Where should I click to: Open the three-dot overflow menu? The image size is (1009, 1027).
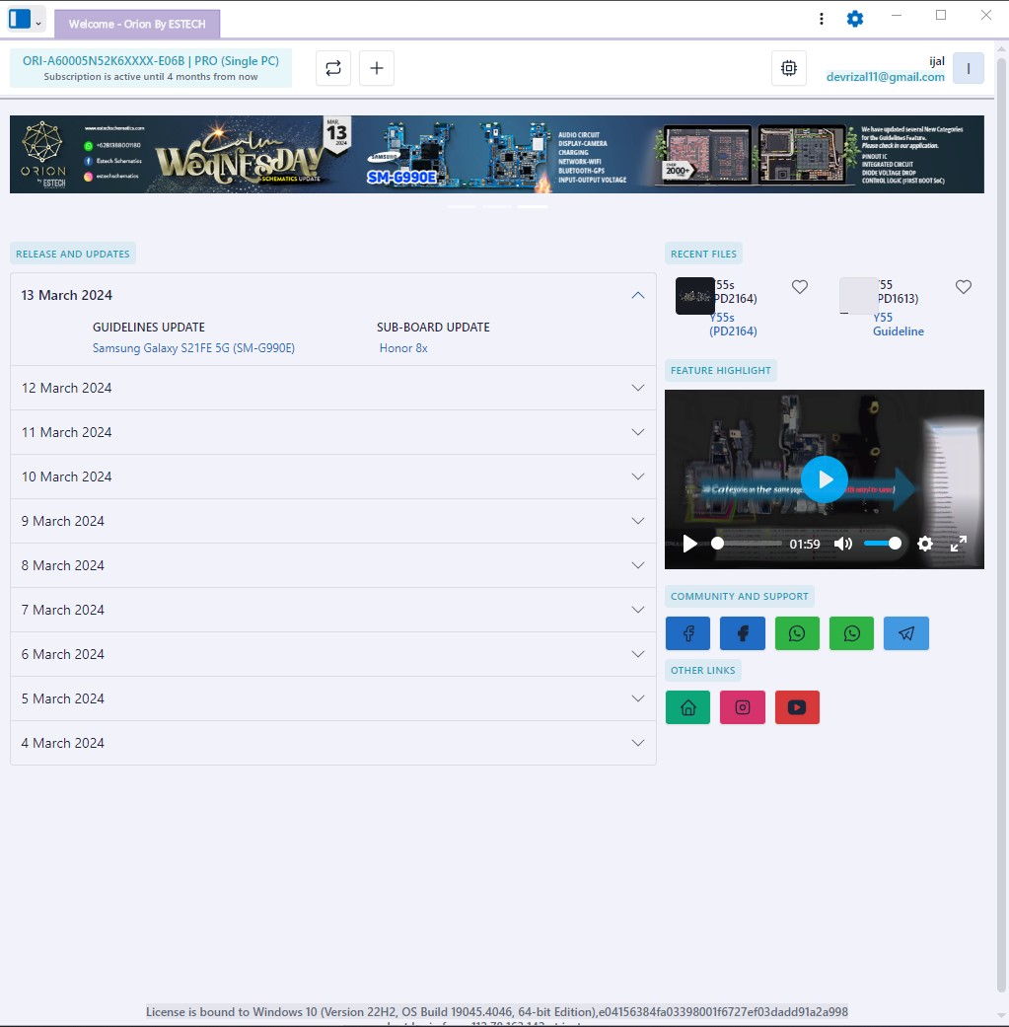click(822, 19)
